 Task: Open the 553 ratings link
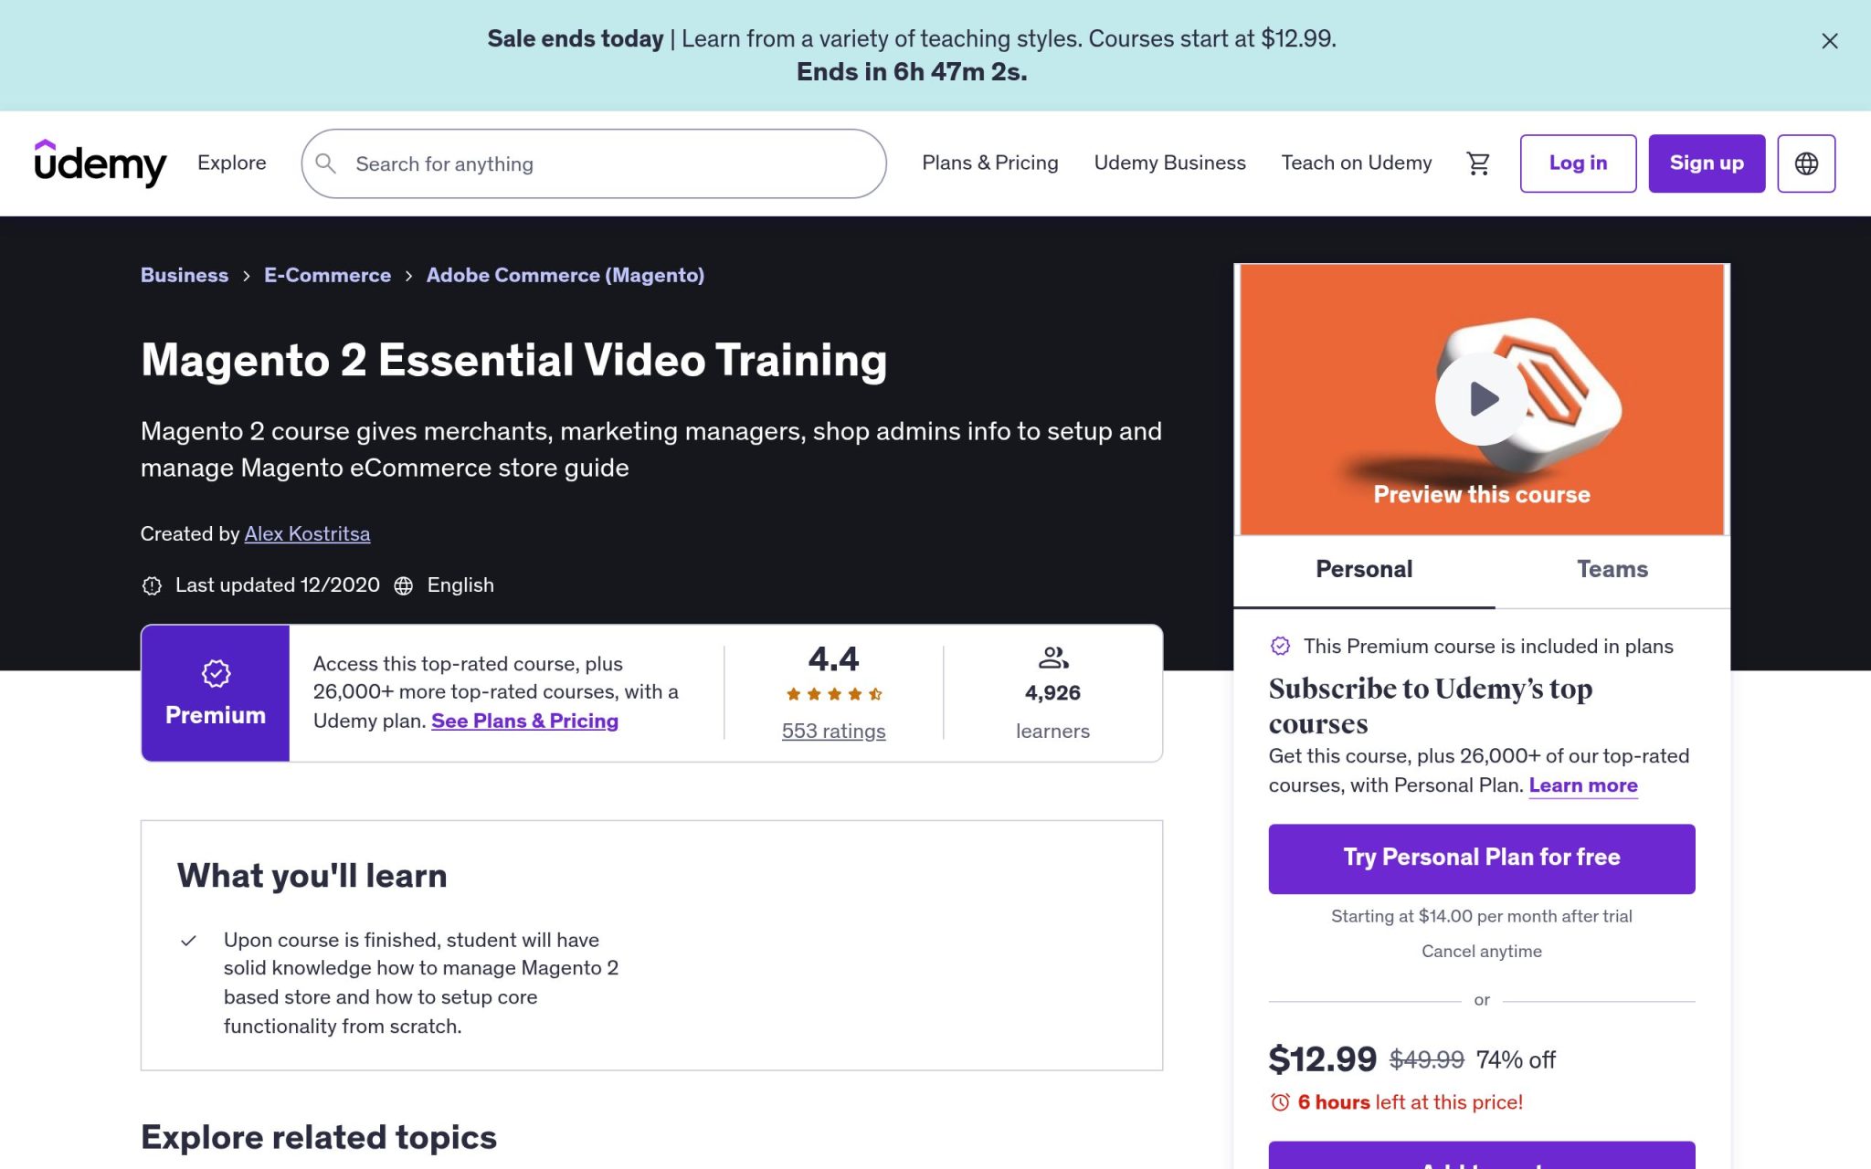tap(833, 731)
